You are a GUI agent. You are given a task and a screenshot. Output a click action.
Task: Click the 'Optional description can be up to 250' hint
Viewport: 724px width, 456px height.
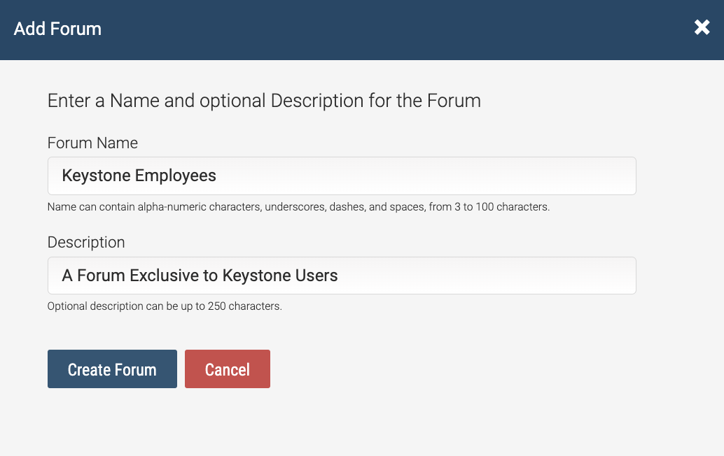(x=165, y=306)
